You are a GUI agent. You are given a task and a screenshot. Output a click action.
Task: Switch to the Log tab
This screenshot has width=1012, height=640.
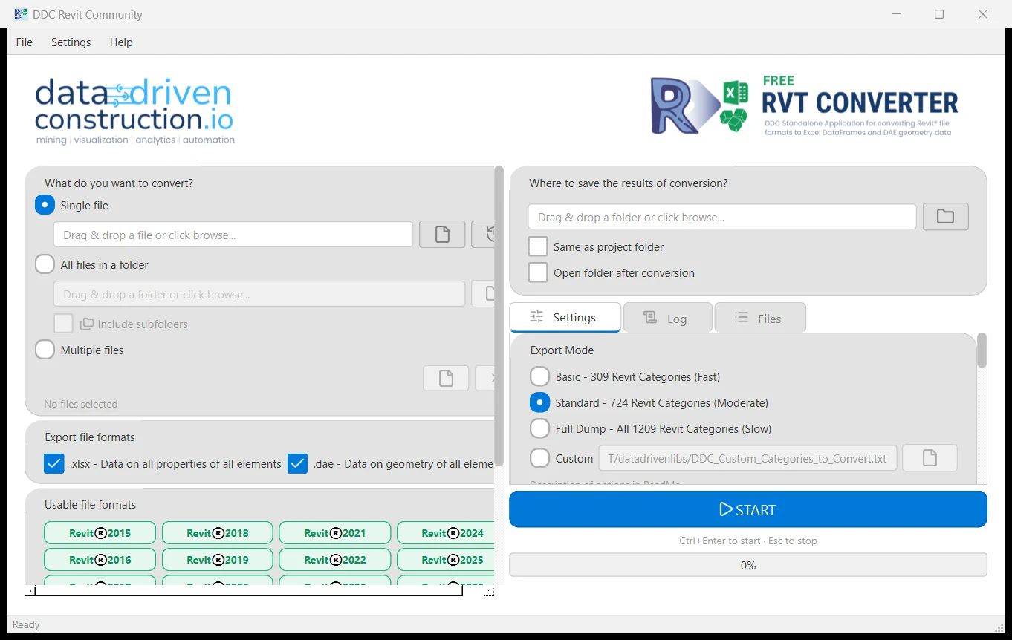point(667,318)
